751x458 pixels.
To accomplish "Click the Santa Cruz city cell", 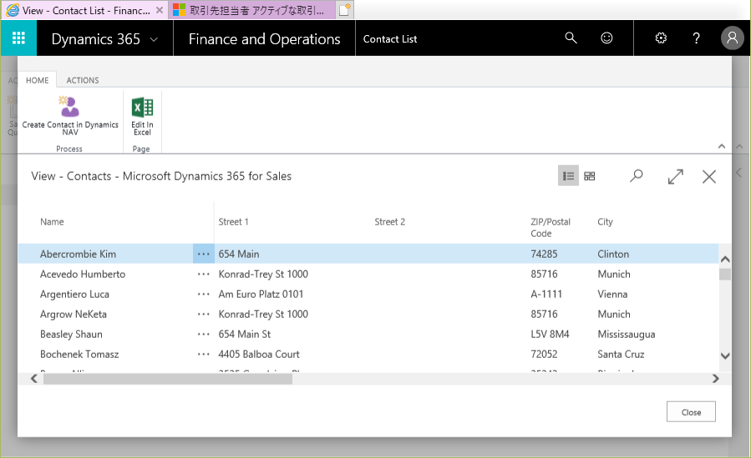I will coord(620,355).
